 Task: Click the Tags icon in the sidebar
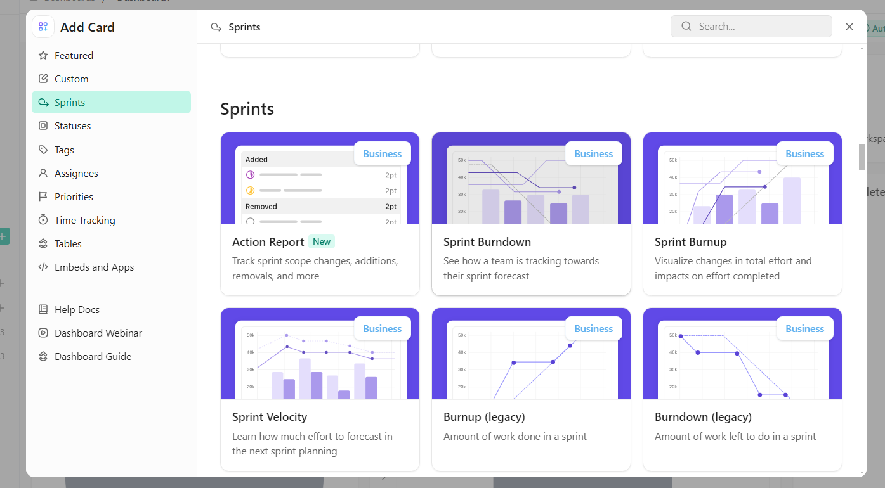click(43, 150)
